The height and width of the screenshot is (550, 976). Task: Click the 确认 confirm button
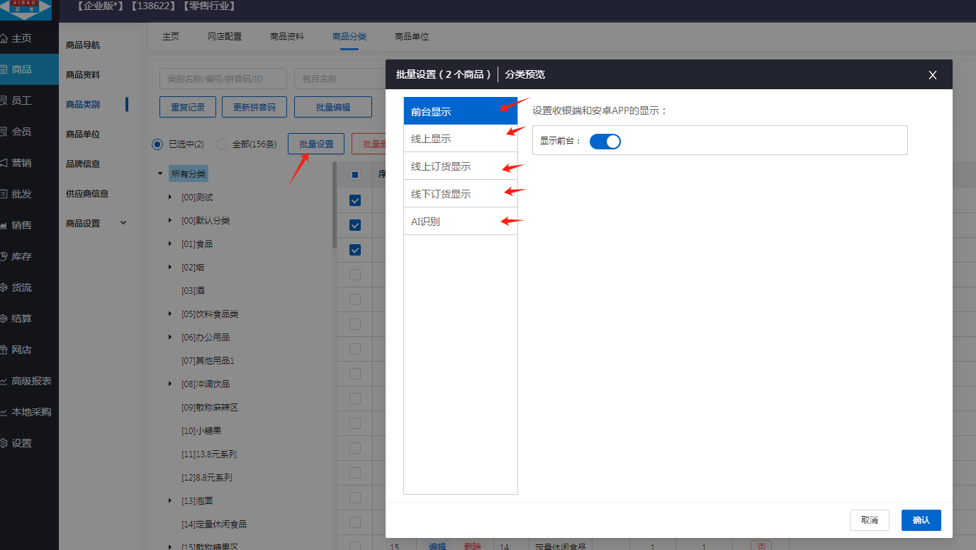point(921,520)
